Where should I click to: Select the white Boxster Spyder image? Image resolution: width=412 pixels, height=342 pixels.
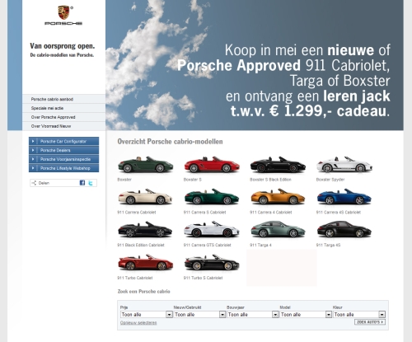[344, 165]
